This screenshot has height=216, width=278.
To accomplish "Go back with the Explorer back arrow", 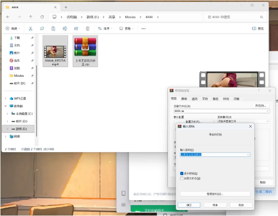I will pyautogui.click(x=8, y=17).
